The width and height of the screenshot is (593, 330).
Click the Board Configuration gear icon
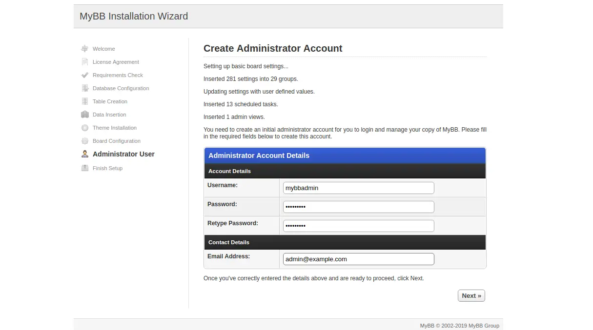pos(84,141)
